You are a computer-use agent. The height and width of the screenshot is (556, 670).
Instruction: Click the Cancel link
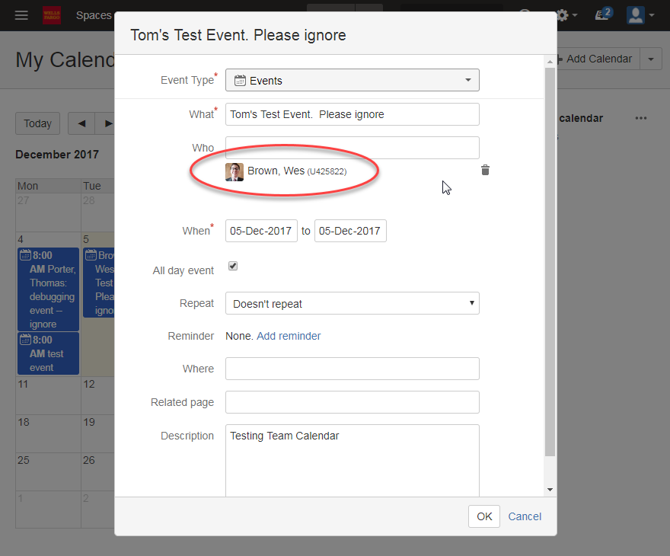point(525,516)
